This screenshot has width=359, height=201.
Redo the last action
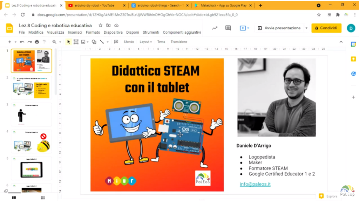[x=29, y=42]
